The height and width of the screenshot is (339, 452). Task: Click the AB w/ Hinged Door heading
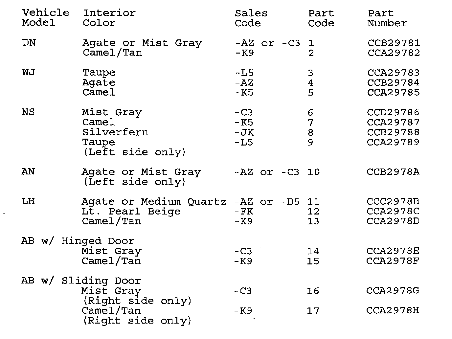pos(78,241)
